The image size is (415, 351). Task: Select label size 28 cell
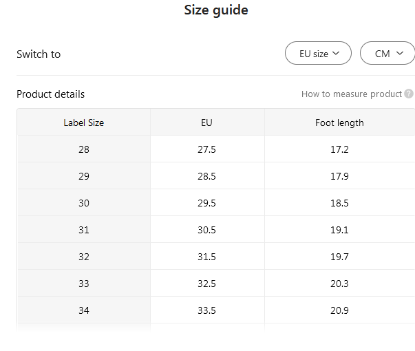pyautogui.click(x=83, y=149)
